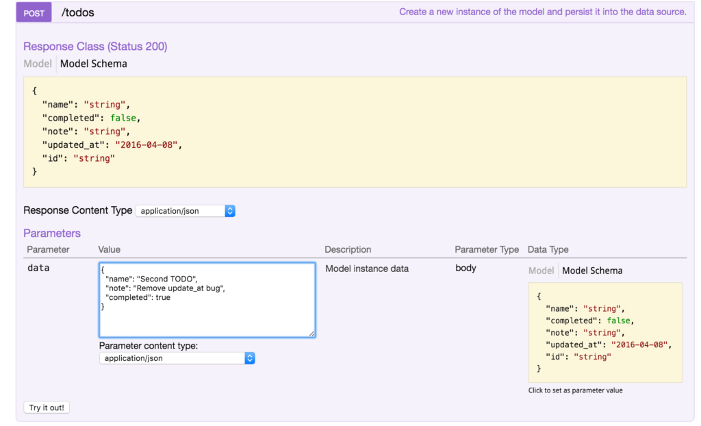Image resolution: width=701 pixels, height=426 pixels.
Task: Click the 'Create a new instance' operation summary
Action: click(542, 12)
